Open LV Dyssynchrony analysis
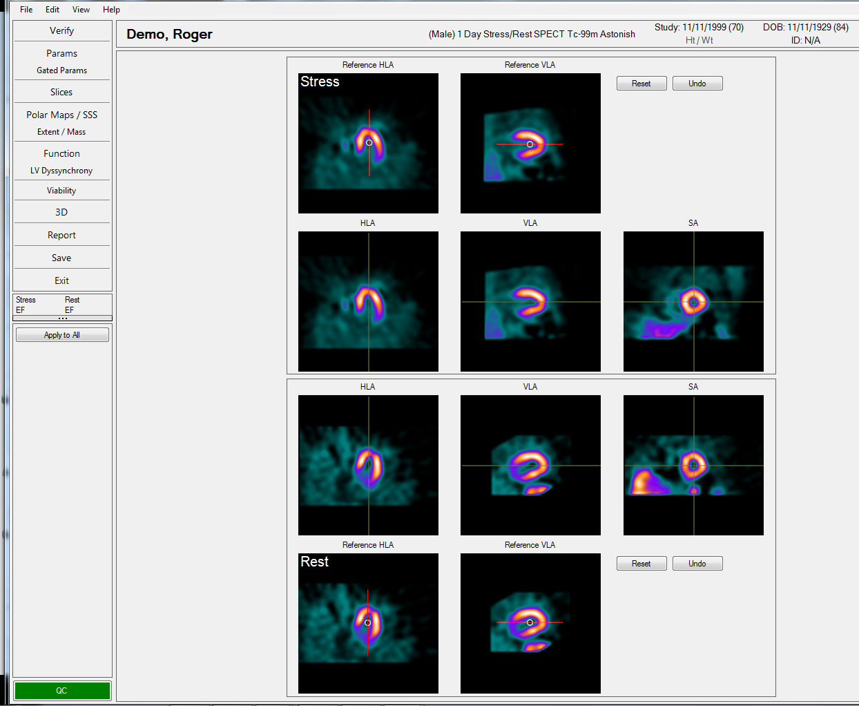The image size is (859, 706). pos(61,171)
